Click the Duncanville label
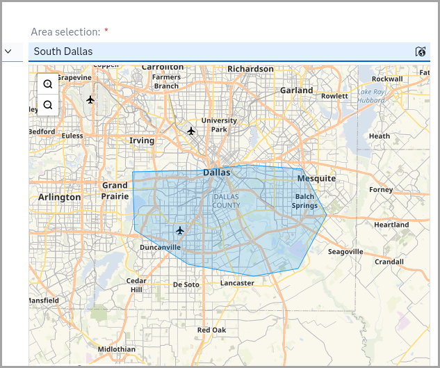440x368 pixels. [x=161, y=247]
